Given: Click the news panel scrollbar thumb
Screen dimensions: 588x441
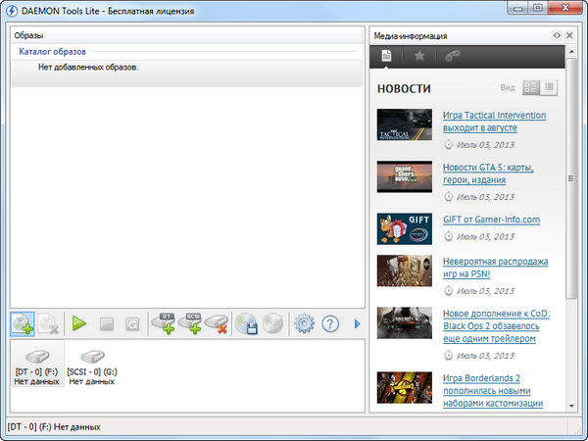Looking at the screenshot, I should 571,178.
